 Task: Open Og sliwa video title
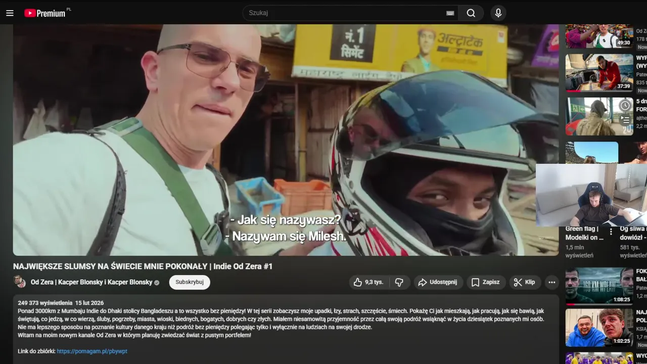point(633,233)
